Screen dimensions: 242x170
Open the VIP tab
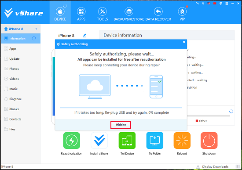tap(182, 14)
